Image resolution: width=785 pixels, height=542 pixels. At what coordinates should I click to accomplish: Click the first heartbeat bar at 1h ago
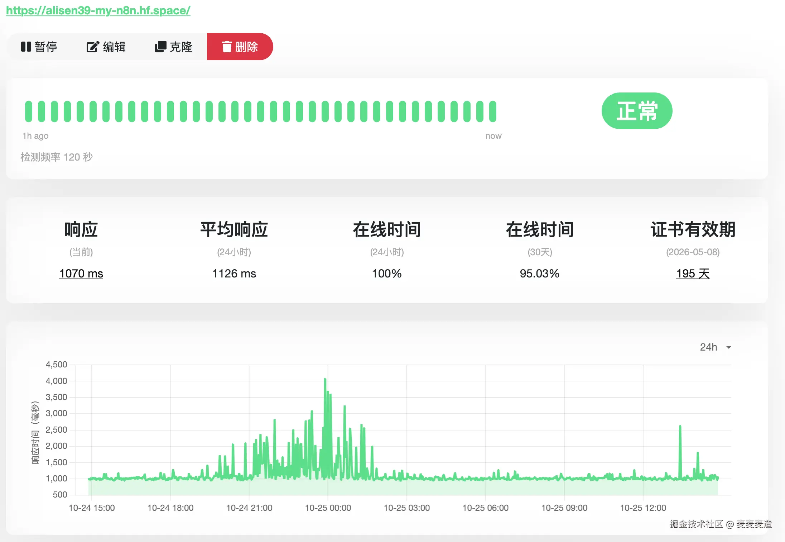28,111
